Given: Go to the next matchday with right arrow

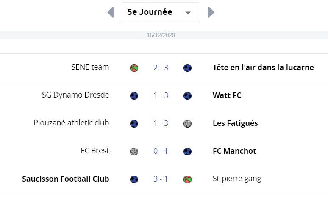Looking at the screenshot, I should click(211, 12).
